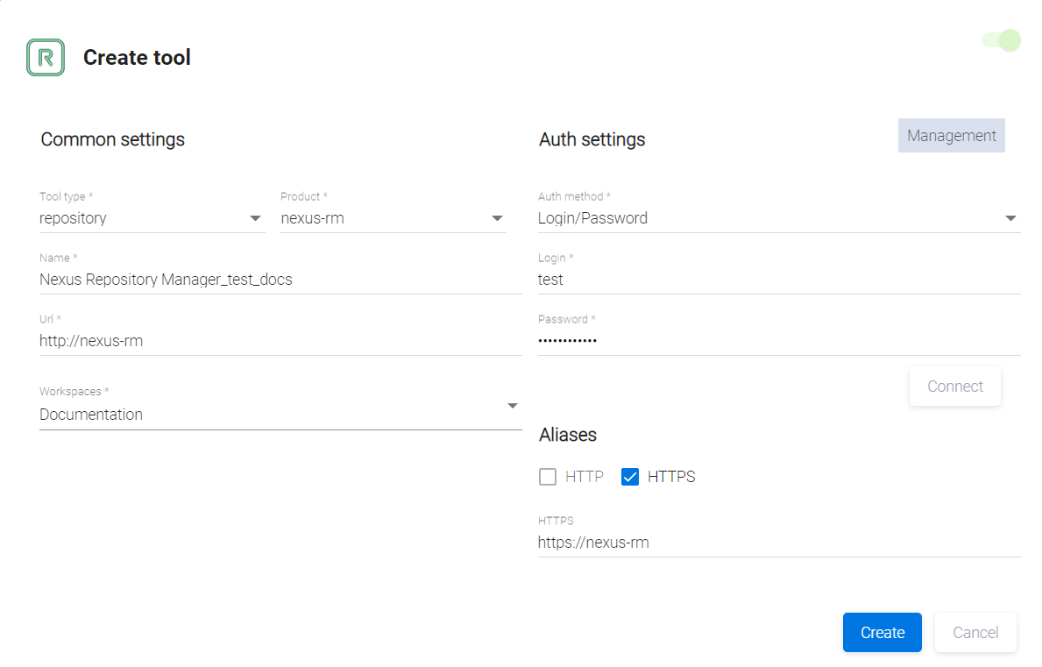
Task: Uncheck the HTTPS alias checkbox
Action: pos(629,477)
